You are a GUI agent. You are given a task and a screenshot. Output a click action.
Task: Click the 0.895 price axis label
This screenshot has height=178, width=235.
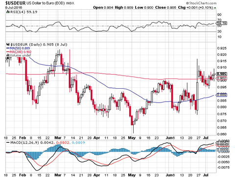click(222, 87)
